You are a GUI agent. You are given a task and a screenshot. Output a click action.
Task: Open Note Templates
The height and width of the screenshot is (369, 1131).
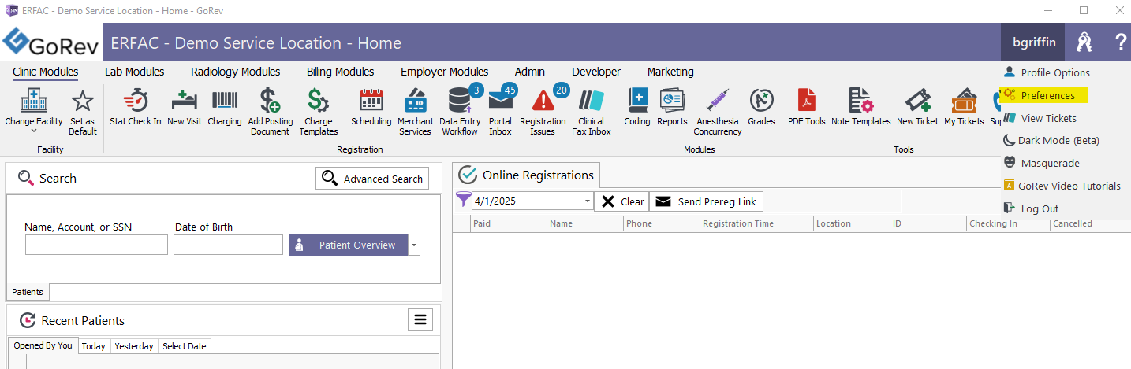click(x=861, y=107)
